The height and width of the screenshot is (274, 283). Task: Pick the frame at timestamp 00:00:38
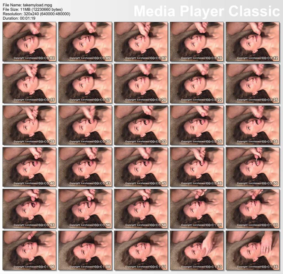point(252,125)
